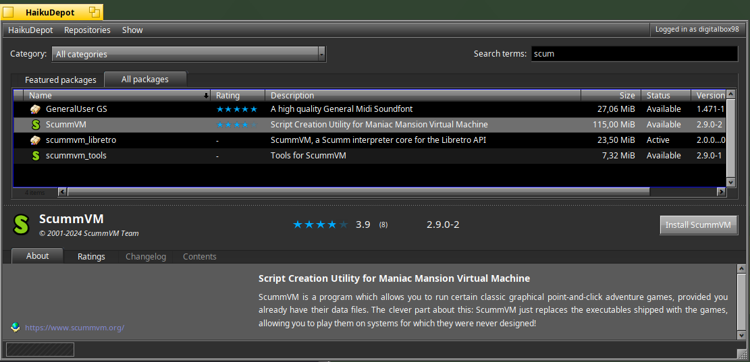Viewport: 750px width, 362px height.
Task: Click the large ScummVM logo in details
Action: (x=21, y=224)
